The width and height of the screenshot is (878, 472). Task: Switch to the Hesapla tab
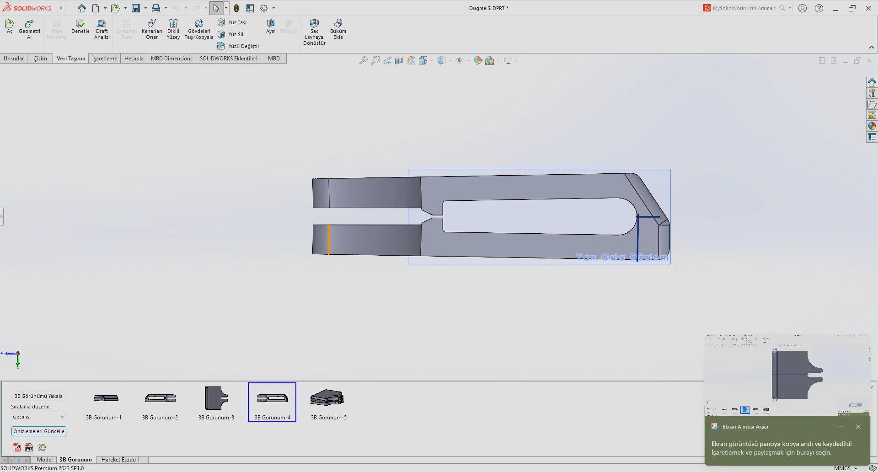134,59
